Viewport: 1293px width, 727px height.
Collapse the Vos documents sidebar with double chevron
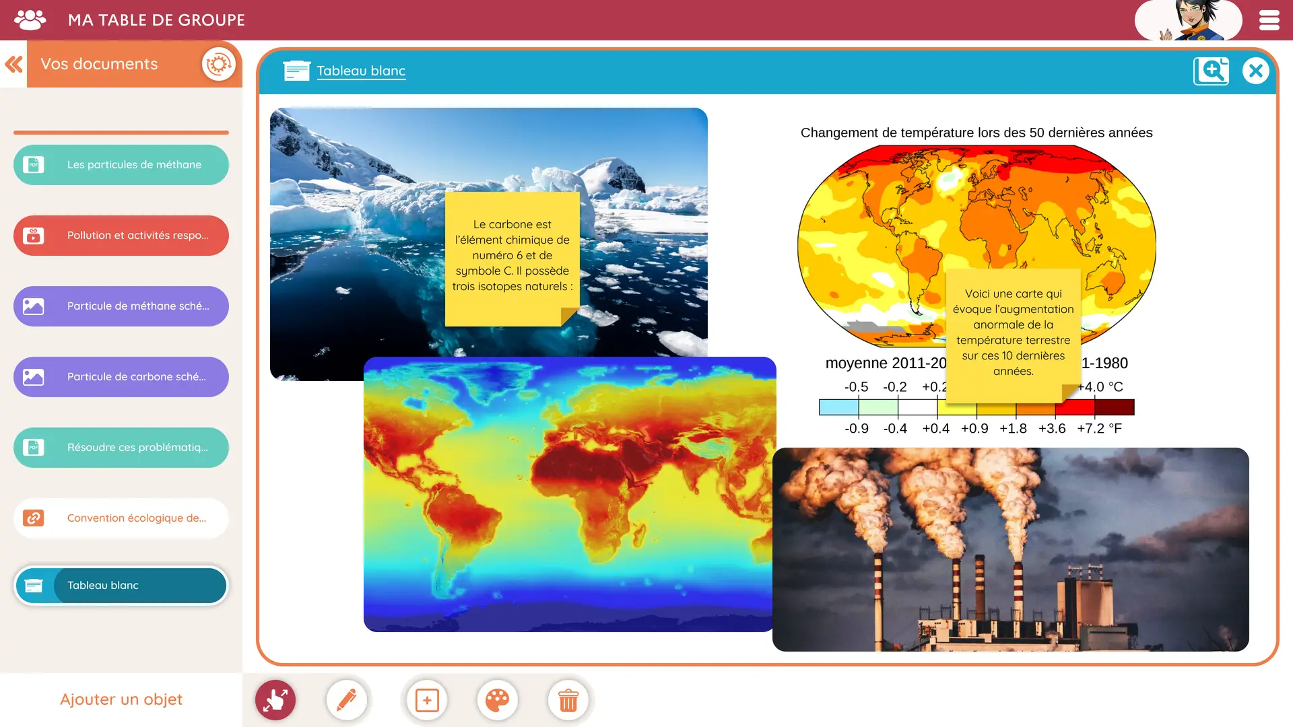[13, 64]
